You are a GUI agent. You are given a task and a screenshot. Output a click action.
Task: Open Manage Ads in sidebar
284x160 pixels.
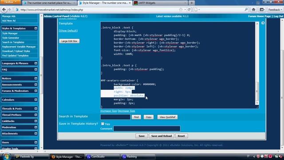(9, 16)
